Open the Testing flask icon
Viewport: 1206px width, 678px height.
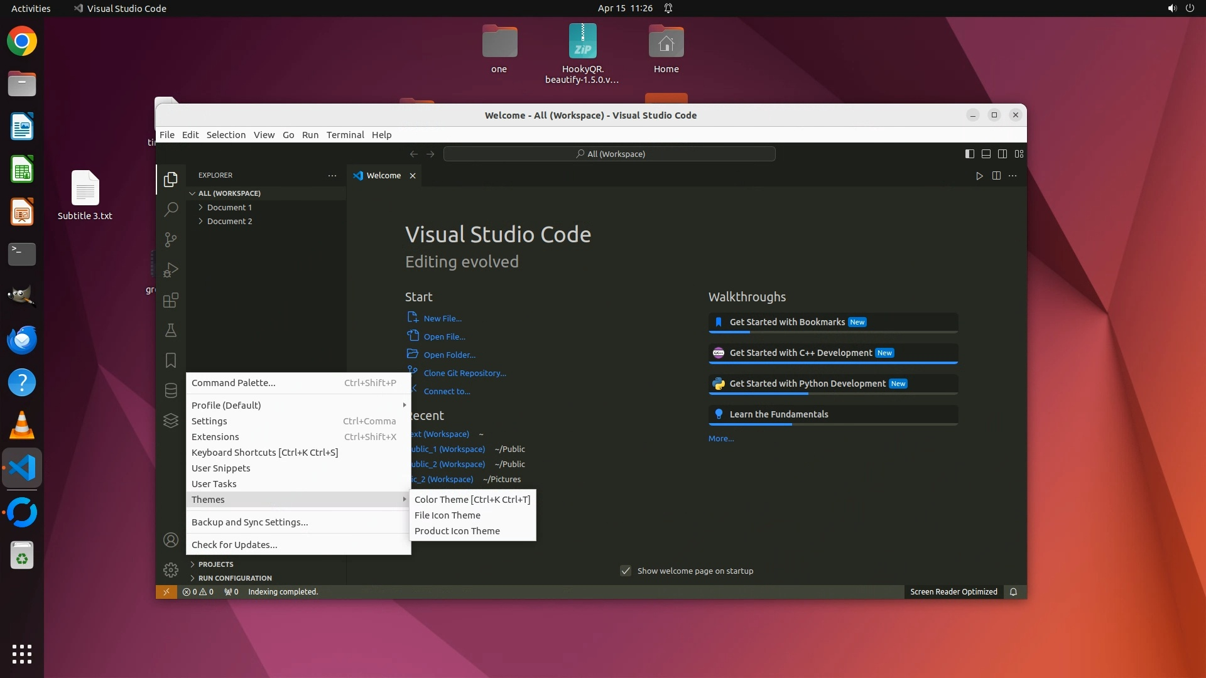171,330
